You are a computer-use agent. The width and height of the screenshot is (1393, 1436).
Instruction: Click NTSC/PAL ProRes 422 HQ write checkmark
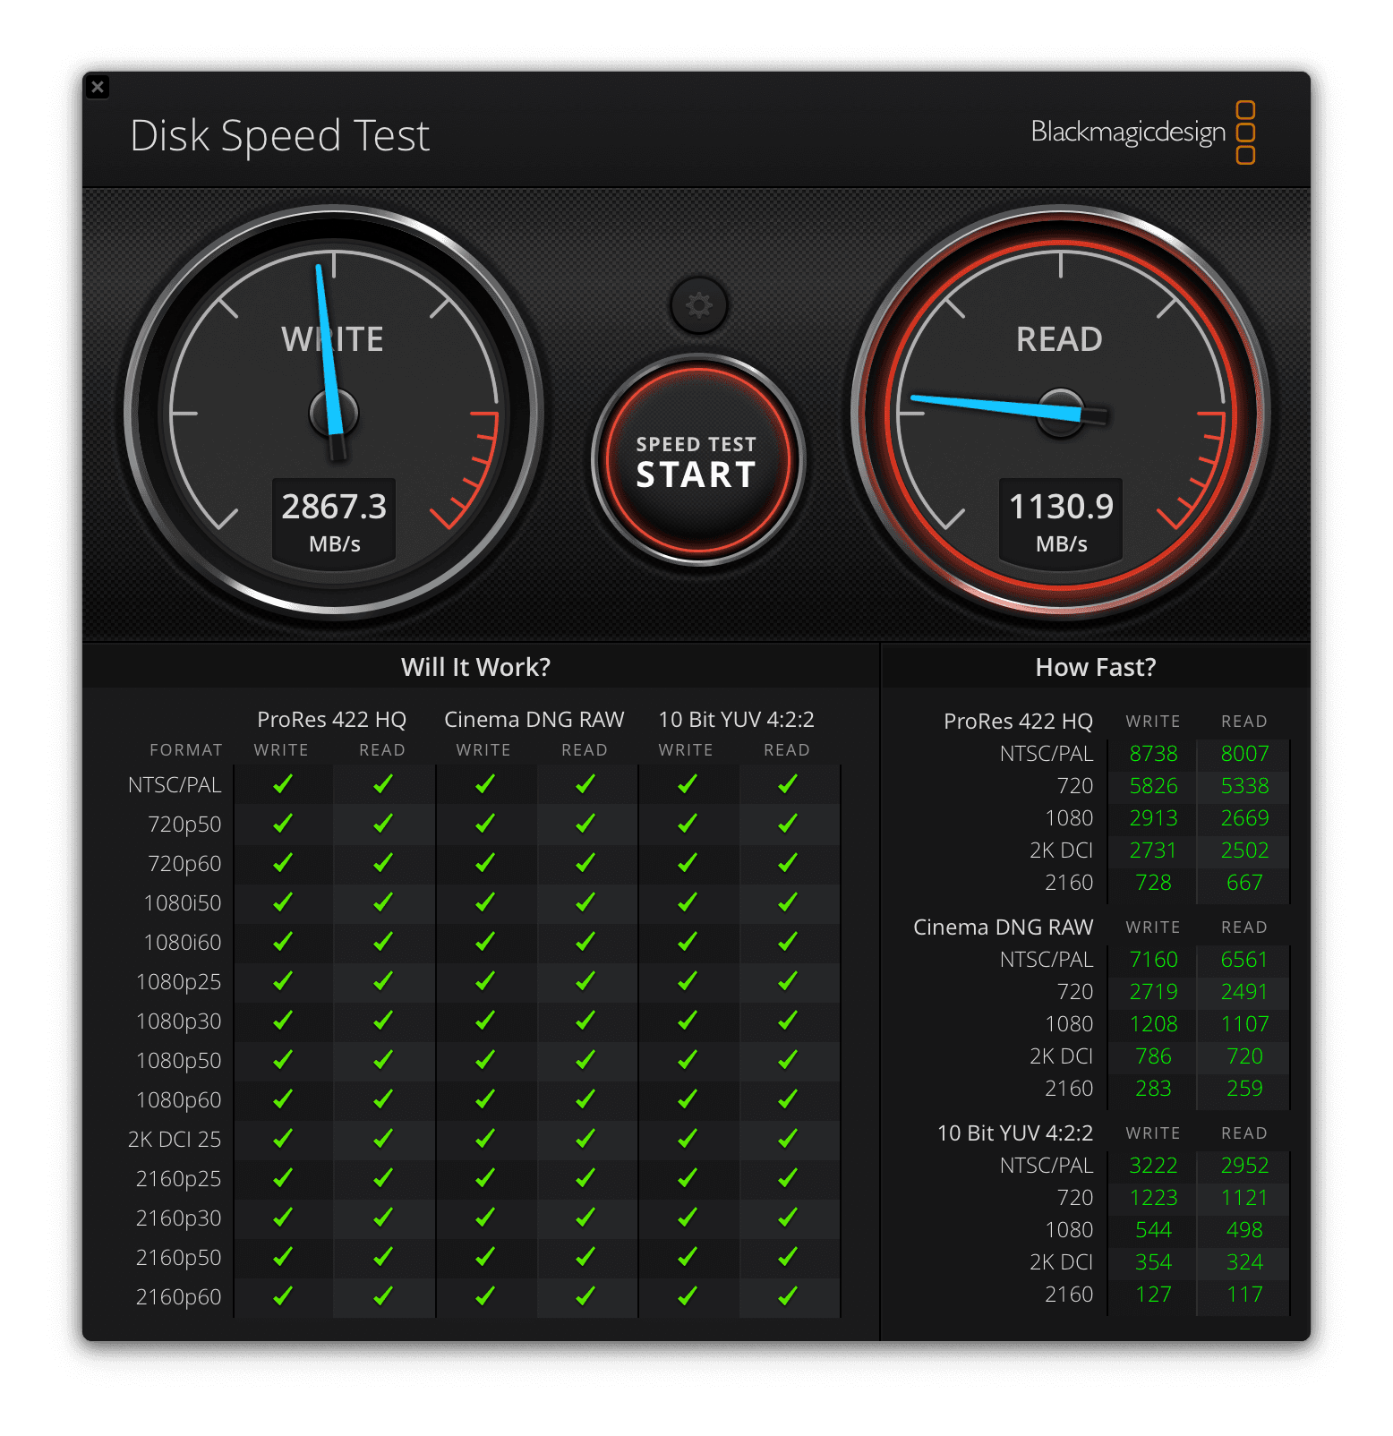[x=282, y=784]
